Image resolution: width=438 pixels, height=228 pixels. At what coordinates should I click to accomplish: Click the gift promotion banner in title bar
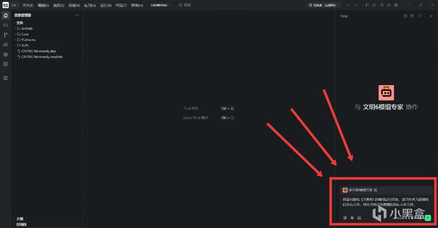(323, 5)
